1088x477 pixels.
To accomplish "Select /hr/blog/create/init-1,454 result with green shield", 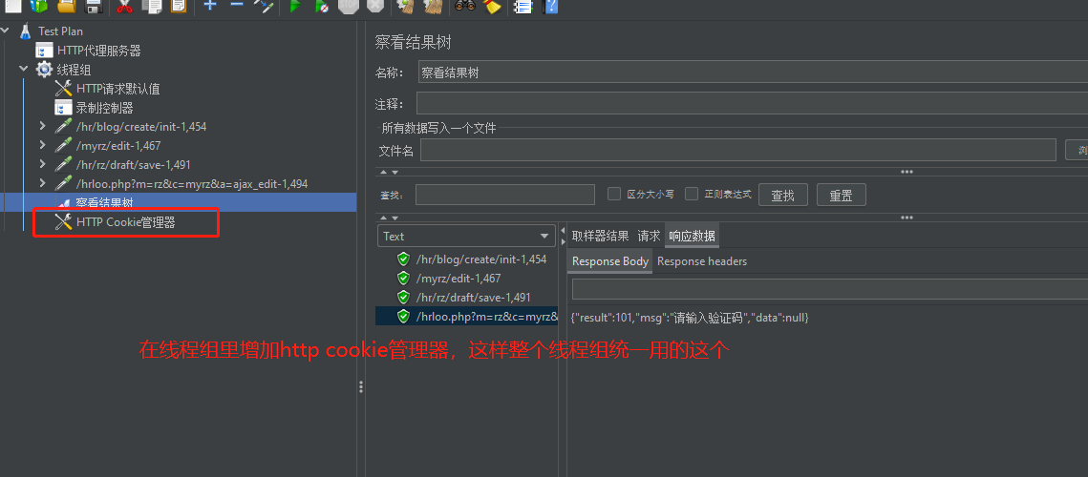I will coord(472,259).
